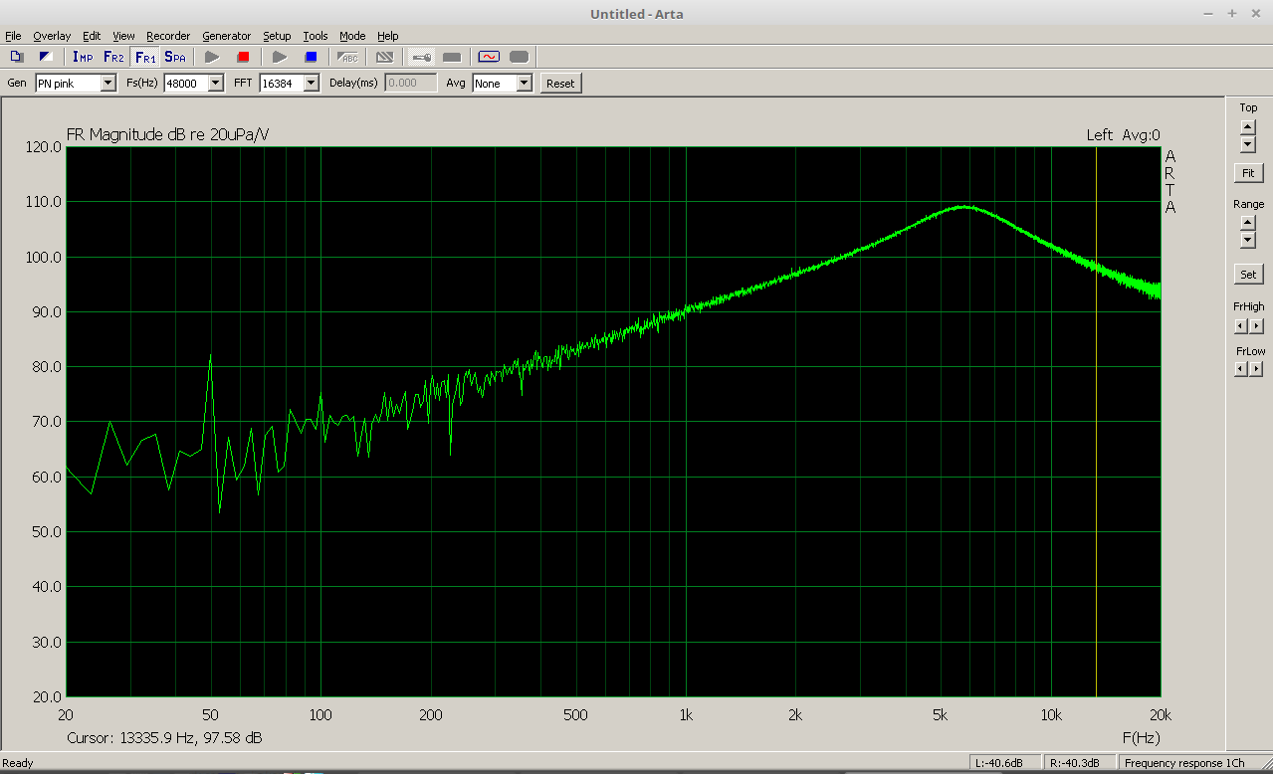Open the View menu
The height and width of the screenshot is (774, 1273).
click(123, 36)
